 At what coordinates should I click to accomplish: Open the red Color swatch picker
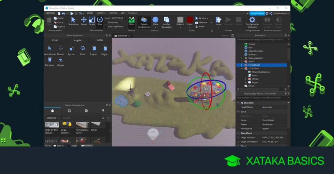pos(190,20)
